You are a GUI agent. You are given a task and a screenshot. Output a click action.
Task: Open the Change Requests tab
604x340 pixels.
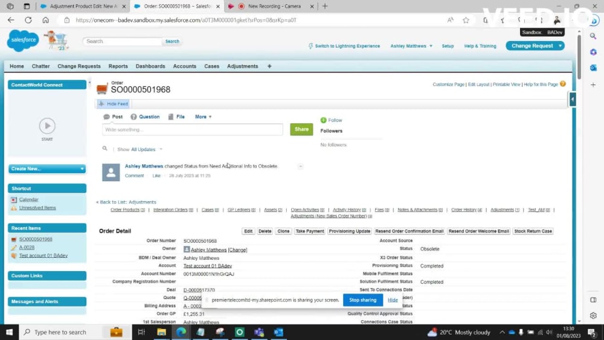point(79,66)
